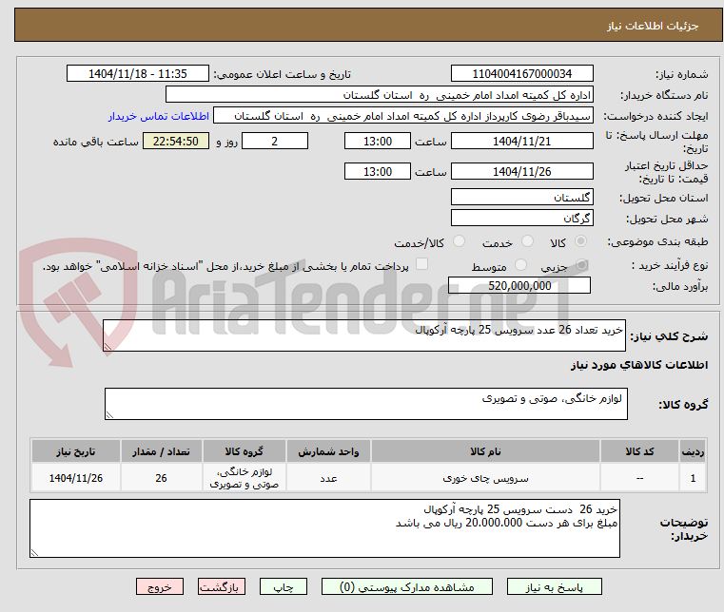Click the delivery province field 'گلستان'
The height and width of the screenshot is (612, 724).
(x=521, y=198)
